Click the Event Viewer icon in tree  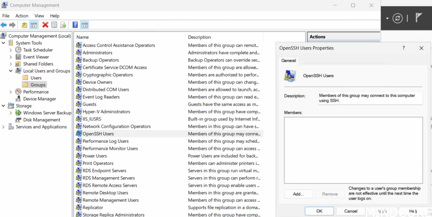(x=18, y=57)
